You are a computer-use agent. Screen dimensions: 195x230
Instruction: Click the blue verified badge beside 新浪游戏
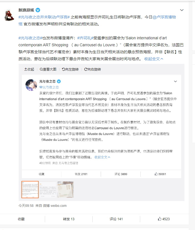coord(38,10)
